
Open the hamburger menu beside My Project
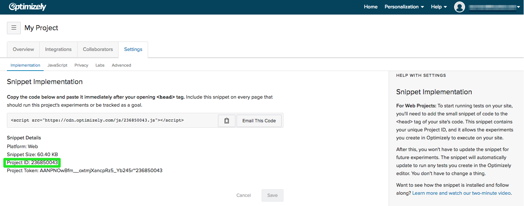14,28
